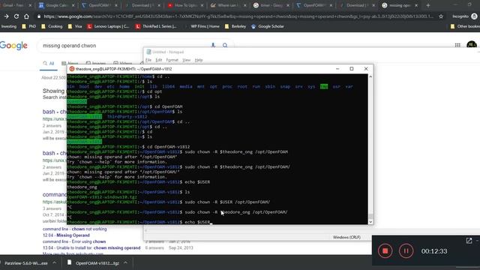Screen dimensions: 480x270
Task: Open the Google apps grid
Action: 457,45
